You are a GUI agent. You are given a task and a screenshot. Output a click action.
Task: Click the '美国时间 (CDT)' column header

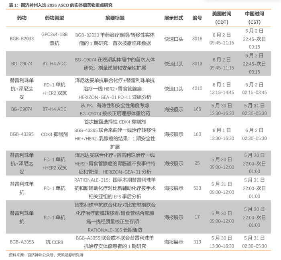coord(222,18)
